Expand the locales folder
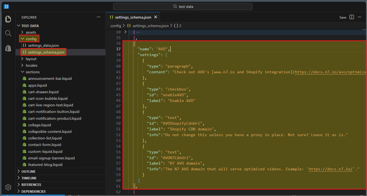The image size is (367, 196). coord(61,65)
